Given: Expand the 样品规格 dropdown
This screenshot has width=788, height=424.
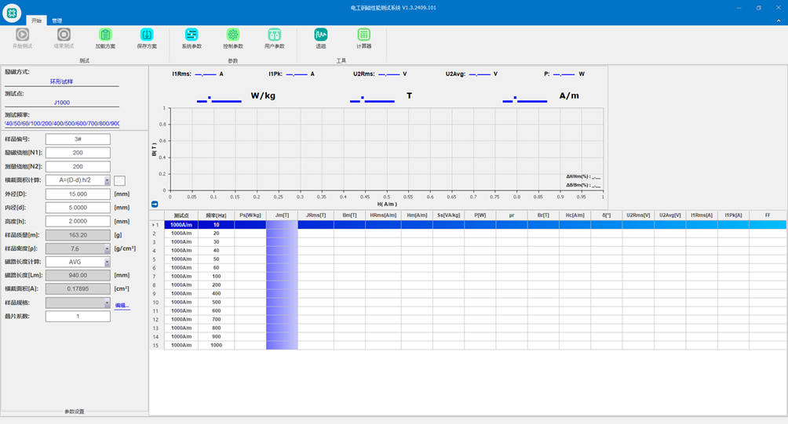Looking at the screenshot, I should pyautogui.click(x=107, y=303).
